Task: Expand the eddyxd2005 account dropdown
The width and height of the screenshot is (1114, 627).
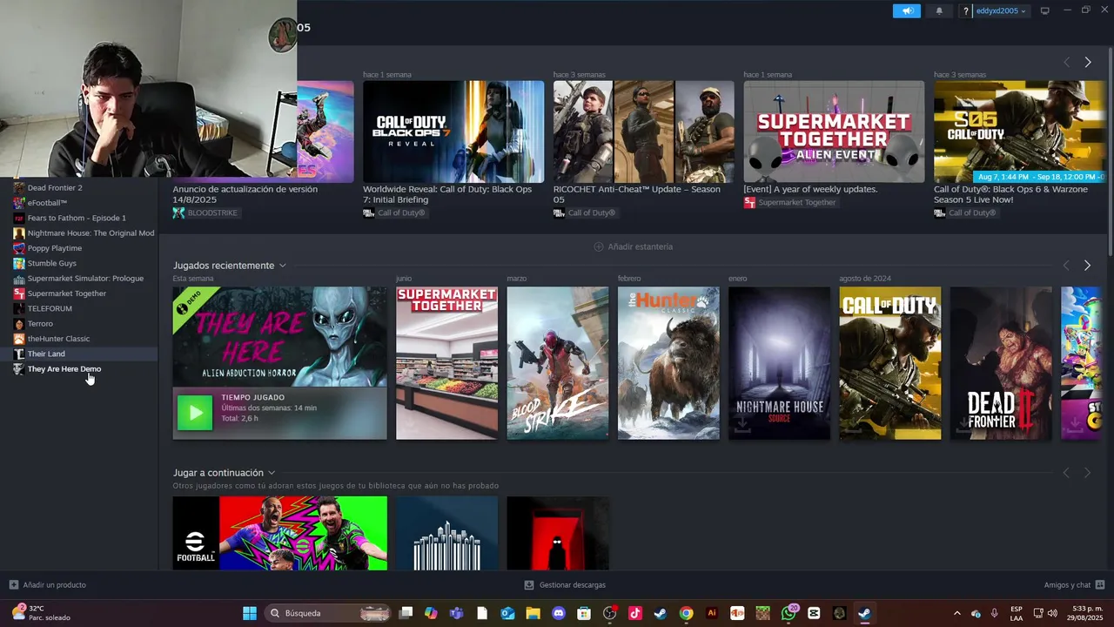Action: [1000, 10]
